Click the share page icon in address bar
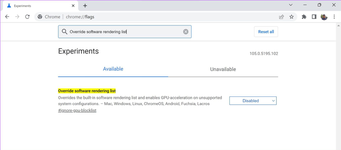 pyautogui.click(x=281, y=17)
